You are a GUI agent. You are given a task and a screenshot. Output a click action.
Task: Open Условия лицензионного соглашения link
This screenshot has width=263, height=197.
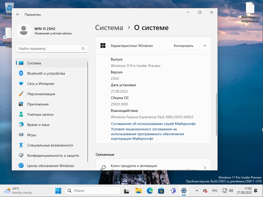147,134
